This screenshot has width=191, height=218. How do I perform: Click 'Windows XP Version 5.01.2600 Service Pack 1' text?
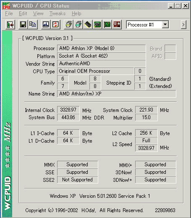coord(100,196)
